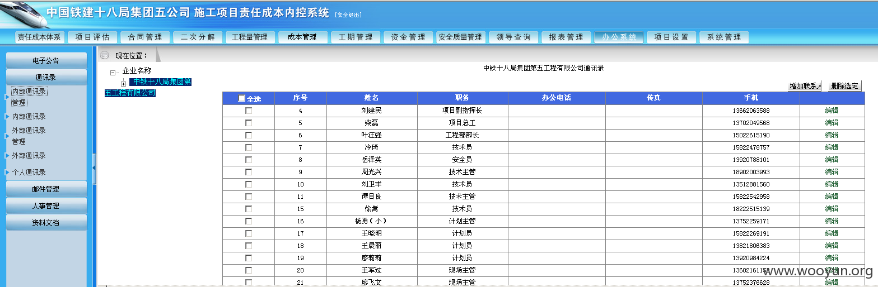Image resolution: width=878 pixels, height=287 pixels.
Task: Check the box for 冷琦 row
Action: pyautogui.click(x=249, y=147)
